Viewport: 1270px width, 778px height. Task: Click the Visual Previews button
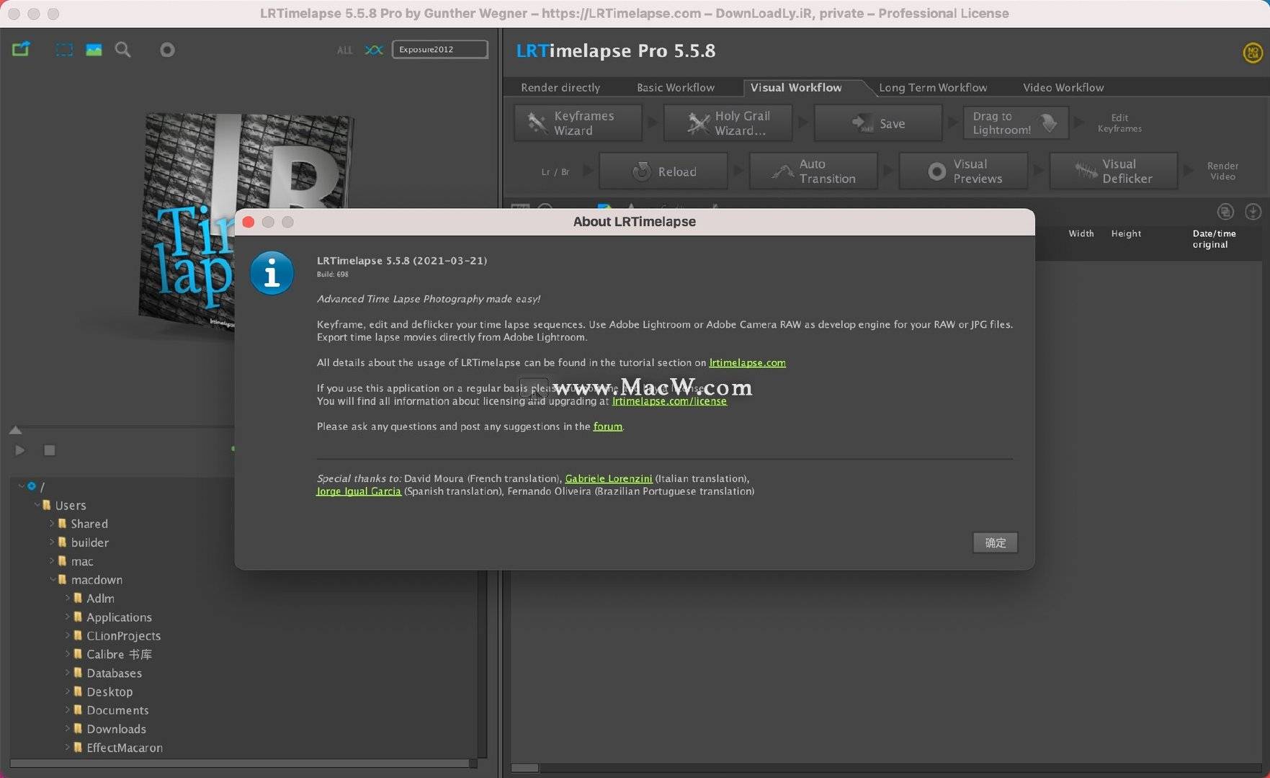964,171
